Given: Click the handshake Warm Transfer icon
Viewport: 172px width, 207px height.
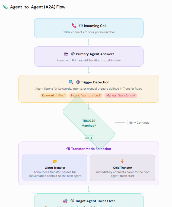Looking at the screenshot, I should point(55,161).
